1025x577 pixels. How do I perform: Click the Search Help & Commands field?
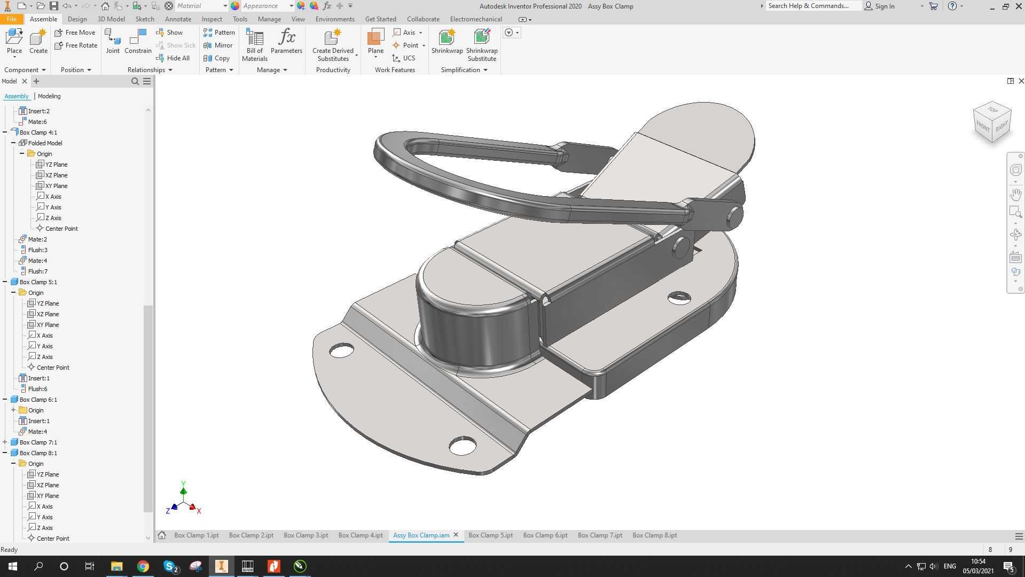[813, 6]
